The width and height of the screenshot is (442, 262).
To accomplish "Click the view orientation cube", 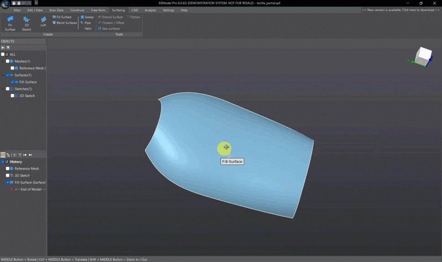I will tap(423, 56).
